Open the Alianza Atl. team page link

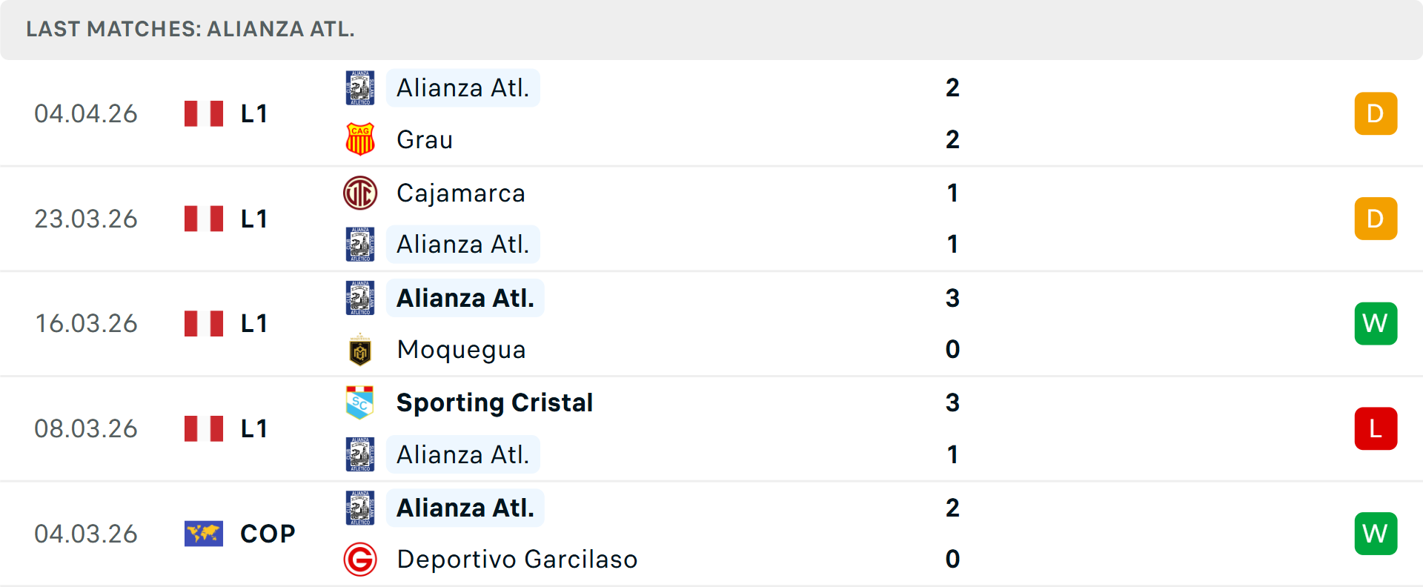(x=462, y=87)
